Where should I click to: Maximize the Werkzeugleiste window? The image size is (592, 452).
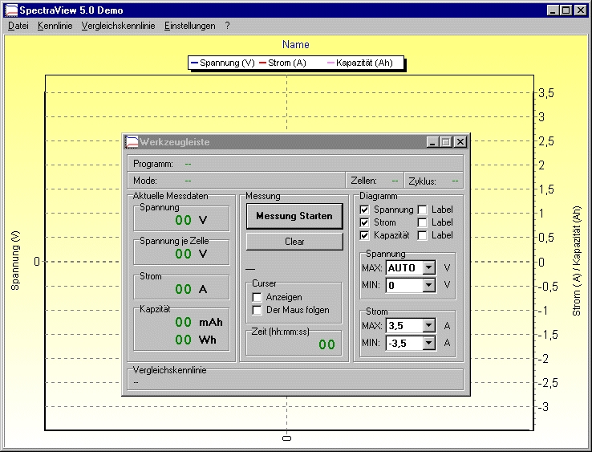(446, 142)
